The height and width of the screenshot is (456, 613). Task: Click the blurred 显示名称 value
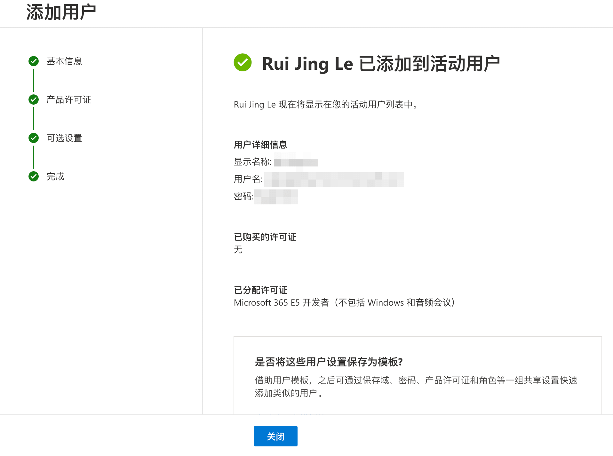[x=296, y=162]
